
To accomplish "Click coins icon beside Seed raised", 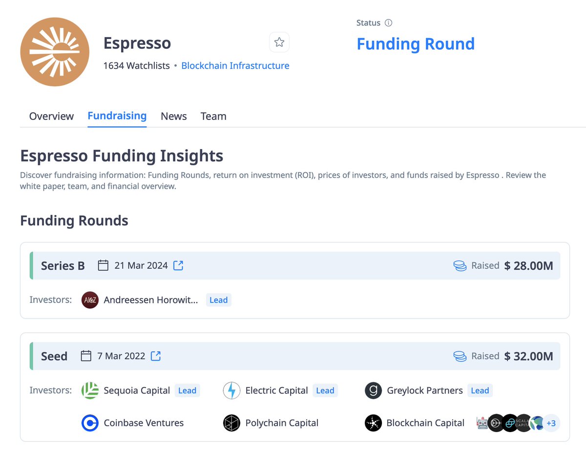I will (460, 357).
